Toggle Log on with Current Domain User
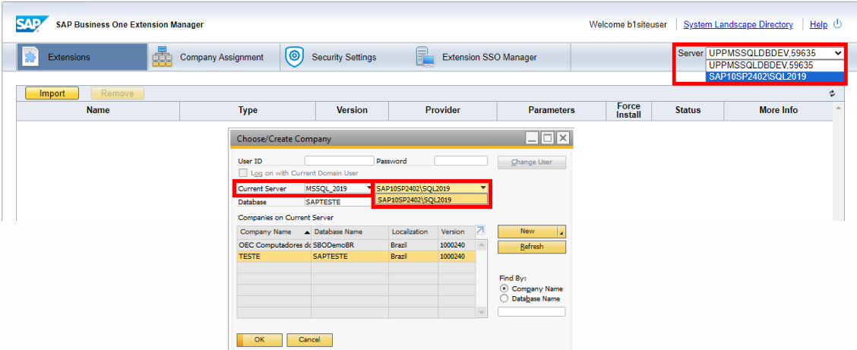857x350 pixels. (243, 173)
